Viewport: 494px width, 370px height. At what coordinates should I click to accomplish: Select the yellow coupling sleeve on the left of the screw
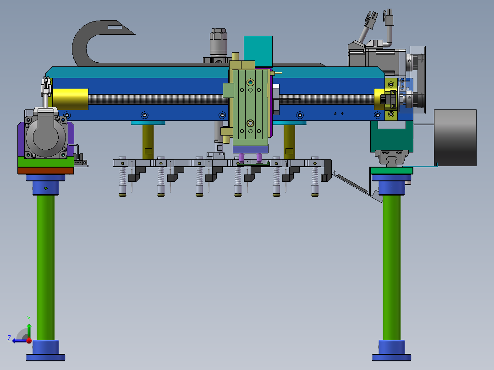click(70, 99)
